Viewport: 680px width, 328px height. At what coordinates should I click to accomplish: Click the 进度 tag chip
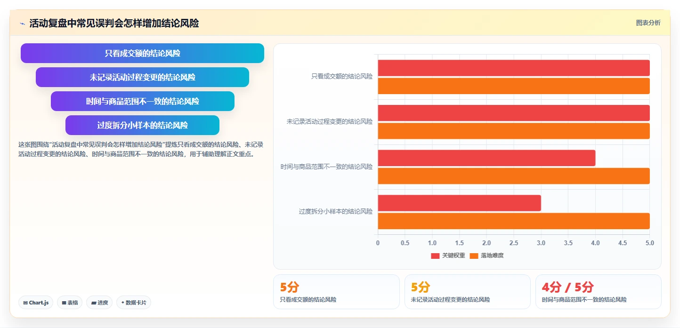(99, 303)
